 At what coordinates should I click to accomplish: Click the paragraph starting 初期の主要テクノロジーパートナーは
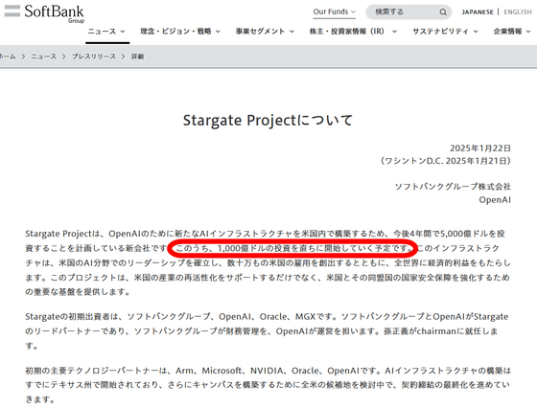[268, 385]
